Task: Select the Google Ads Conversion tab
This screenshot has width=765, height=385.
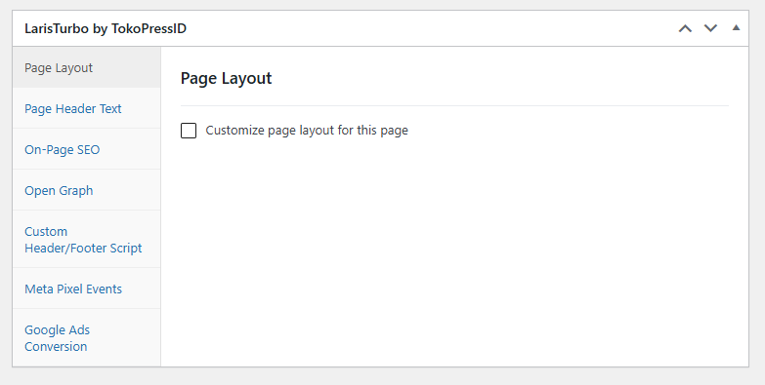Action: pyautogui.click(x=86, y=338)
